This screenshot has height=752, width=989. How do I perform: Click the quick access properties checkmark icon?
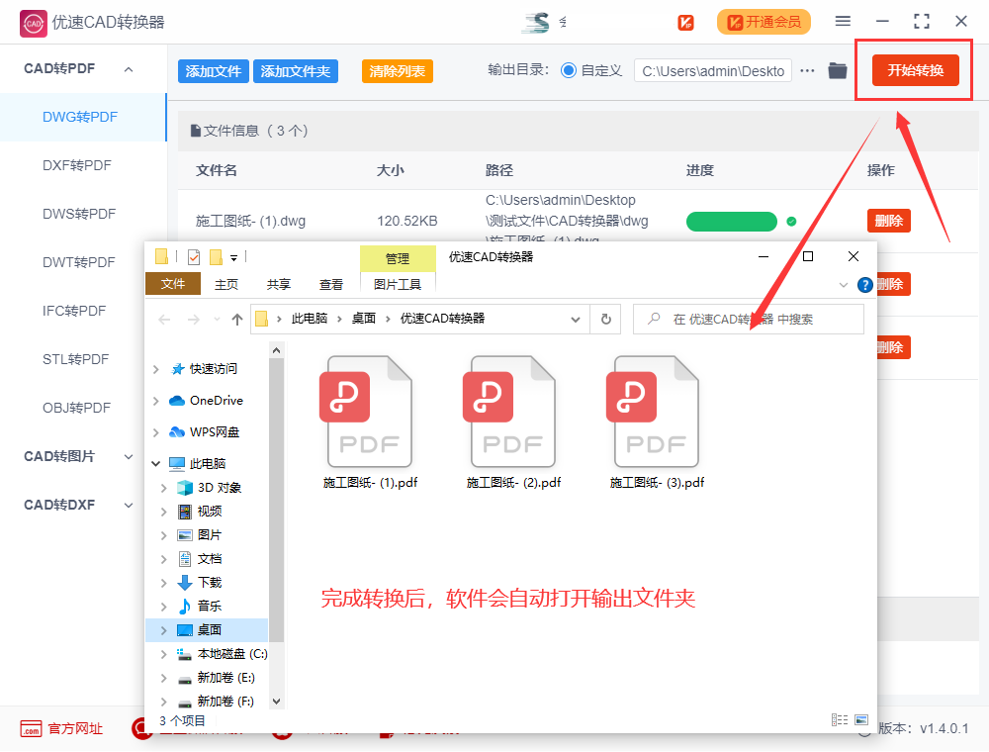click(x=194, y=256)
